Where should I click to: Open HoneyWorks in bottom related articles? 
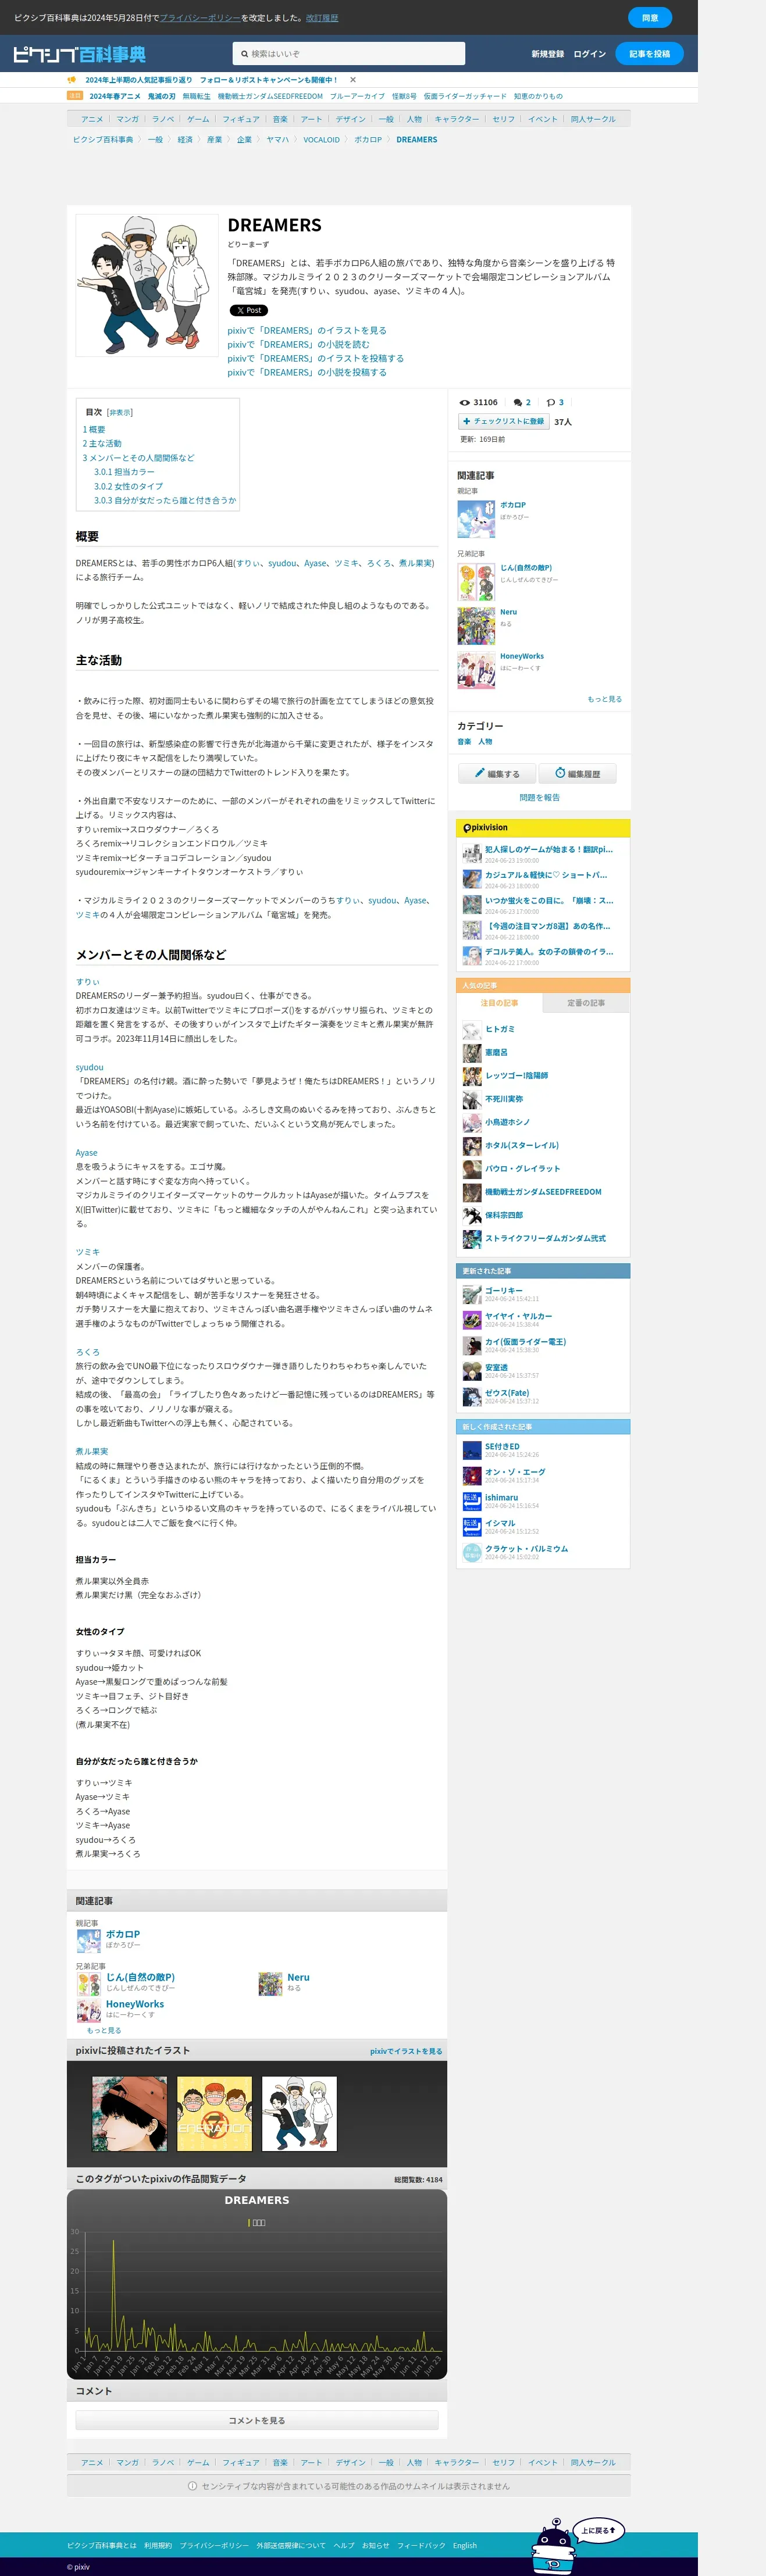click(135, 2004)
